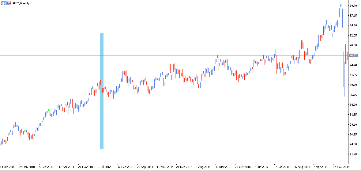Click the 4 Jun 2017 date label
This screenshot has width=361, height=171.
click(x=262, y=166)
